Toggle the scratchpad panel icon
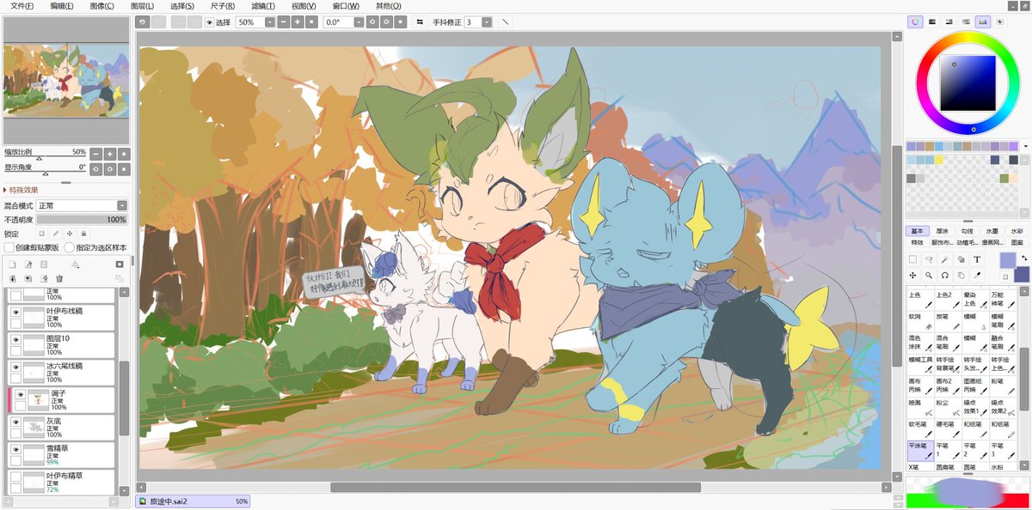This screenshot has height=510, width=1032. 999,21
